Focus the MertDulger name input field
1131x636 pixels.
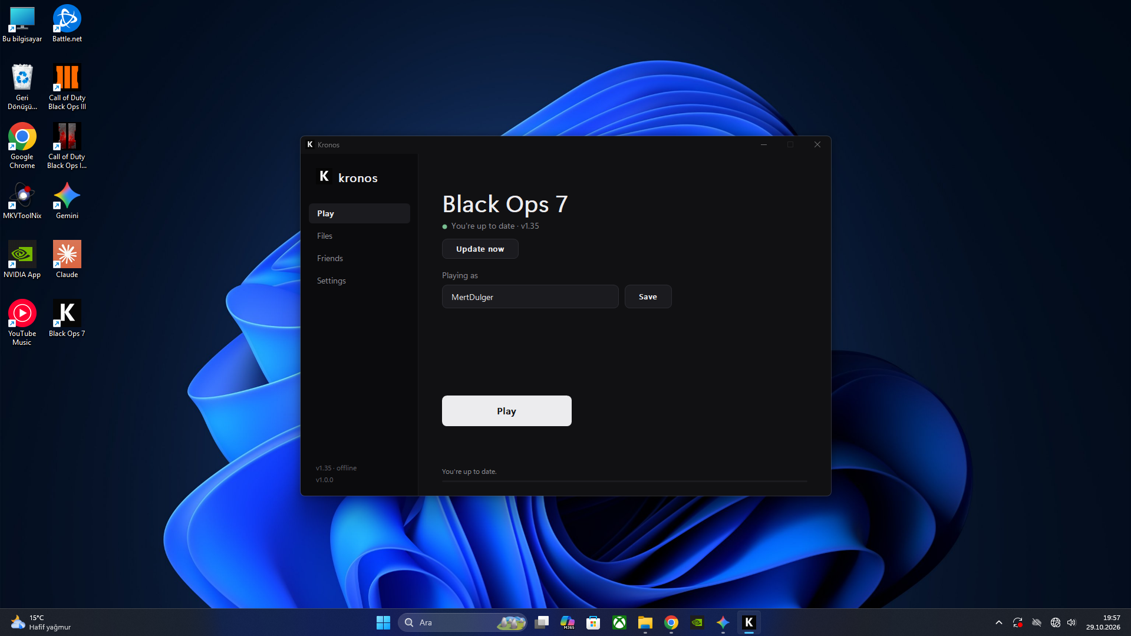click(530, 296)
